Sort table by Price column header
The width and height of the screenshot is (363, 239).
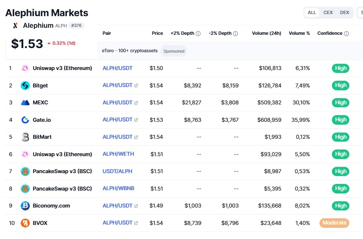pyautogui.click(x=157, y=33)
